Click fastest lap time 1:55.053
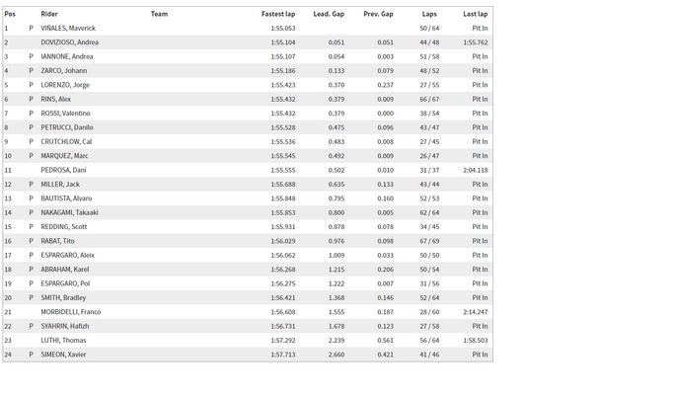Image resolution: width=675 pixels, height=396 pixels. click(x=283, y=28)
